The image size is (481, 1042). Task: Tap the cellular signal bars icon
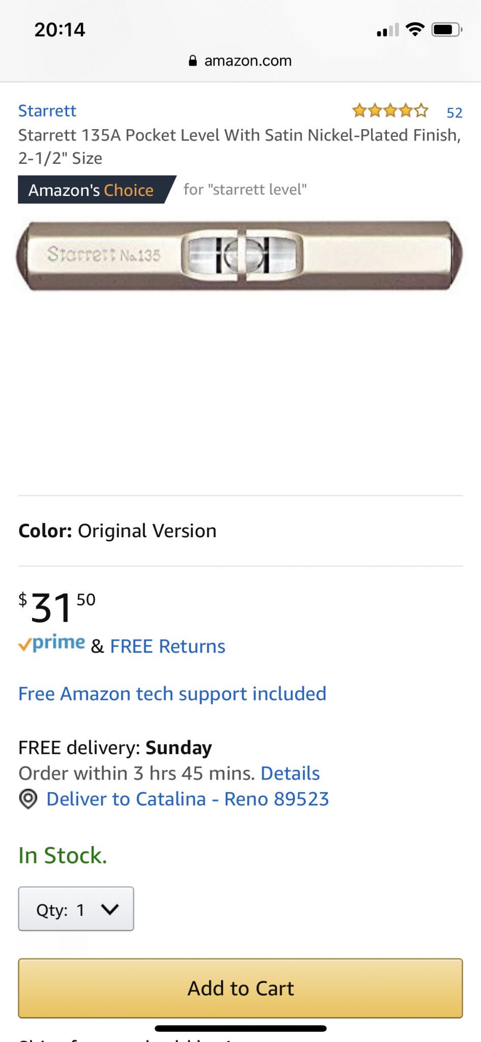coord(387,31)
